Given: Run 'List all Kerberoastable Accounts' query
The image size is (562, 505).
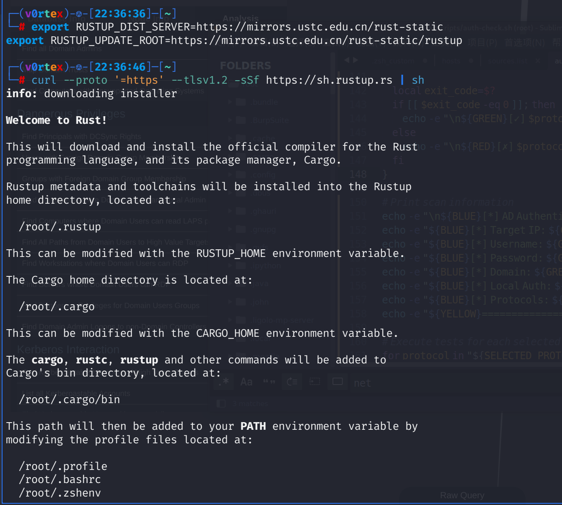Looking at the screenshot, I should pos(76,393).
